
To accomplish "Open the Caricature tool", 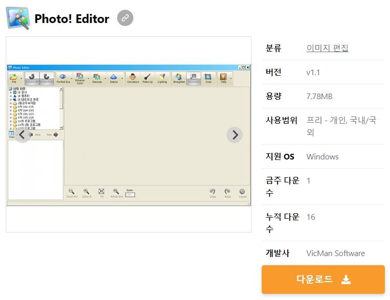I will (x=133, y=78).
